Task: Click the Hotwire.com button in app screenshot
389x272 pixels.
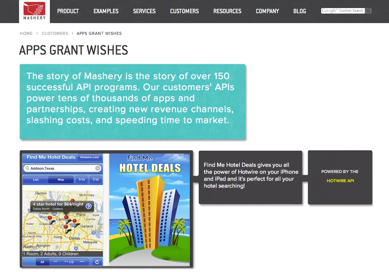Action: (x=89, y=157)
